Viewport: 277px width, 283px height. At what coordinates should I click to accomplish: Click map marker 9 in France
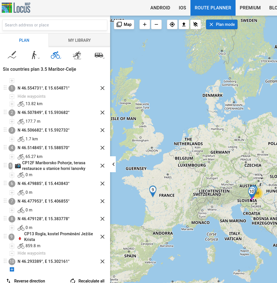153,191
